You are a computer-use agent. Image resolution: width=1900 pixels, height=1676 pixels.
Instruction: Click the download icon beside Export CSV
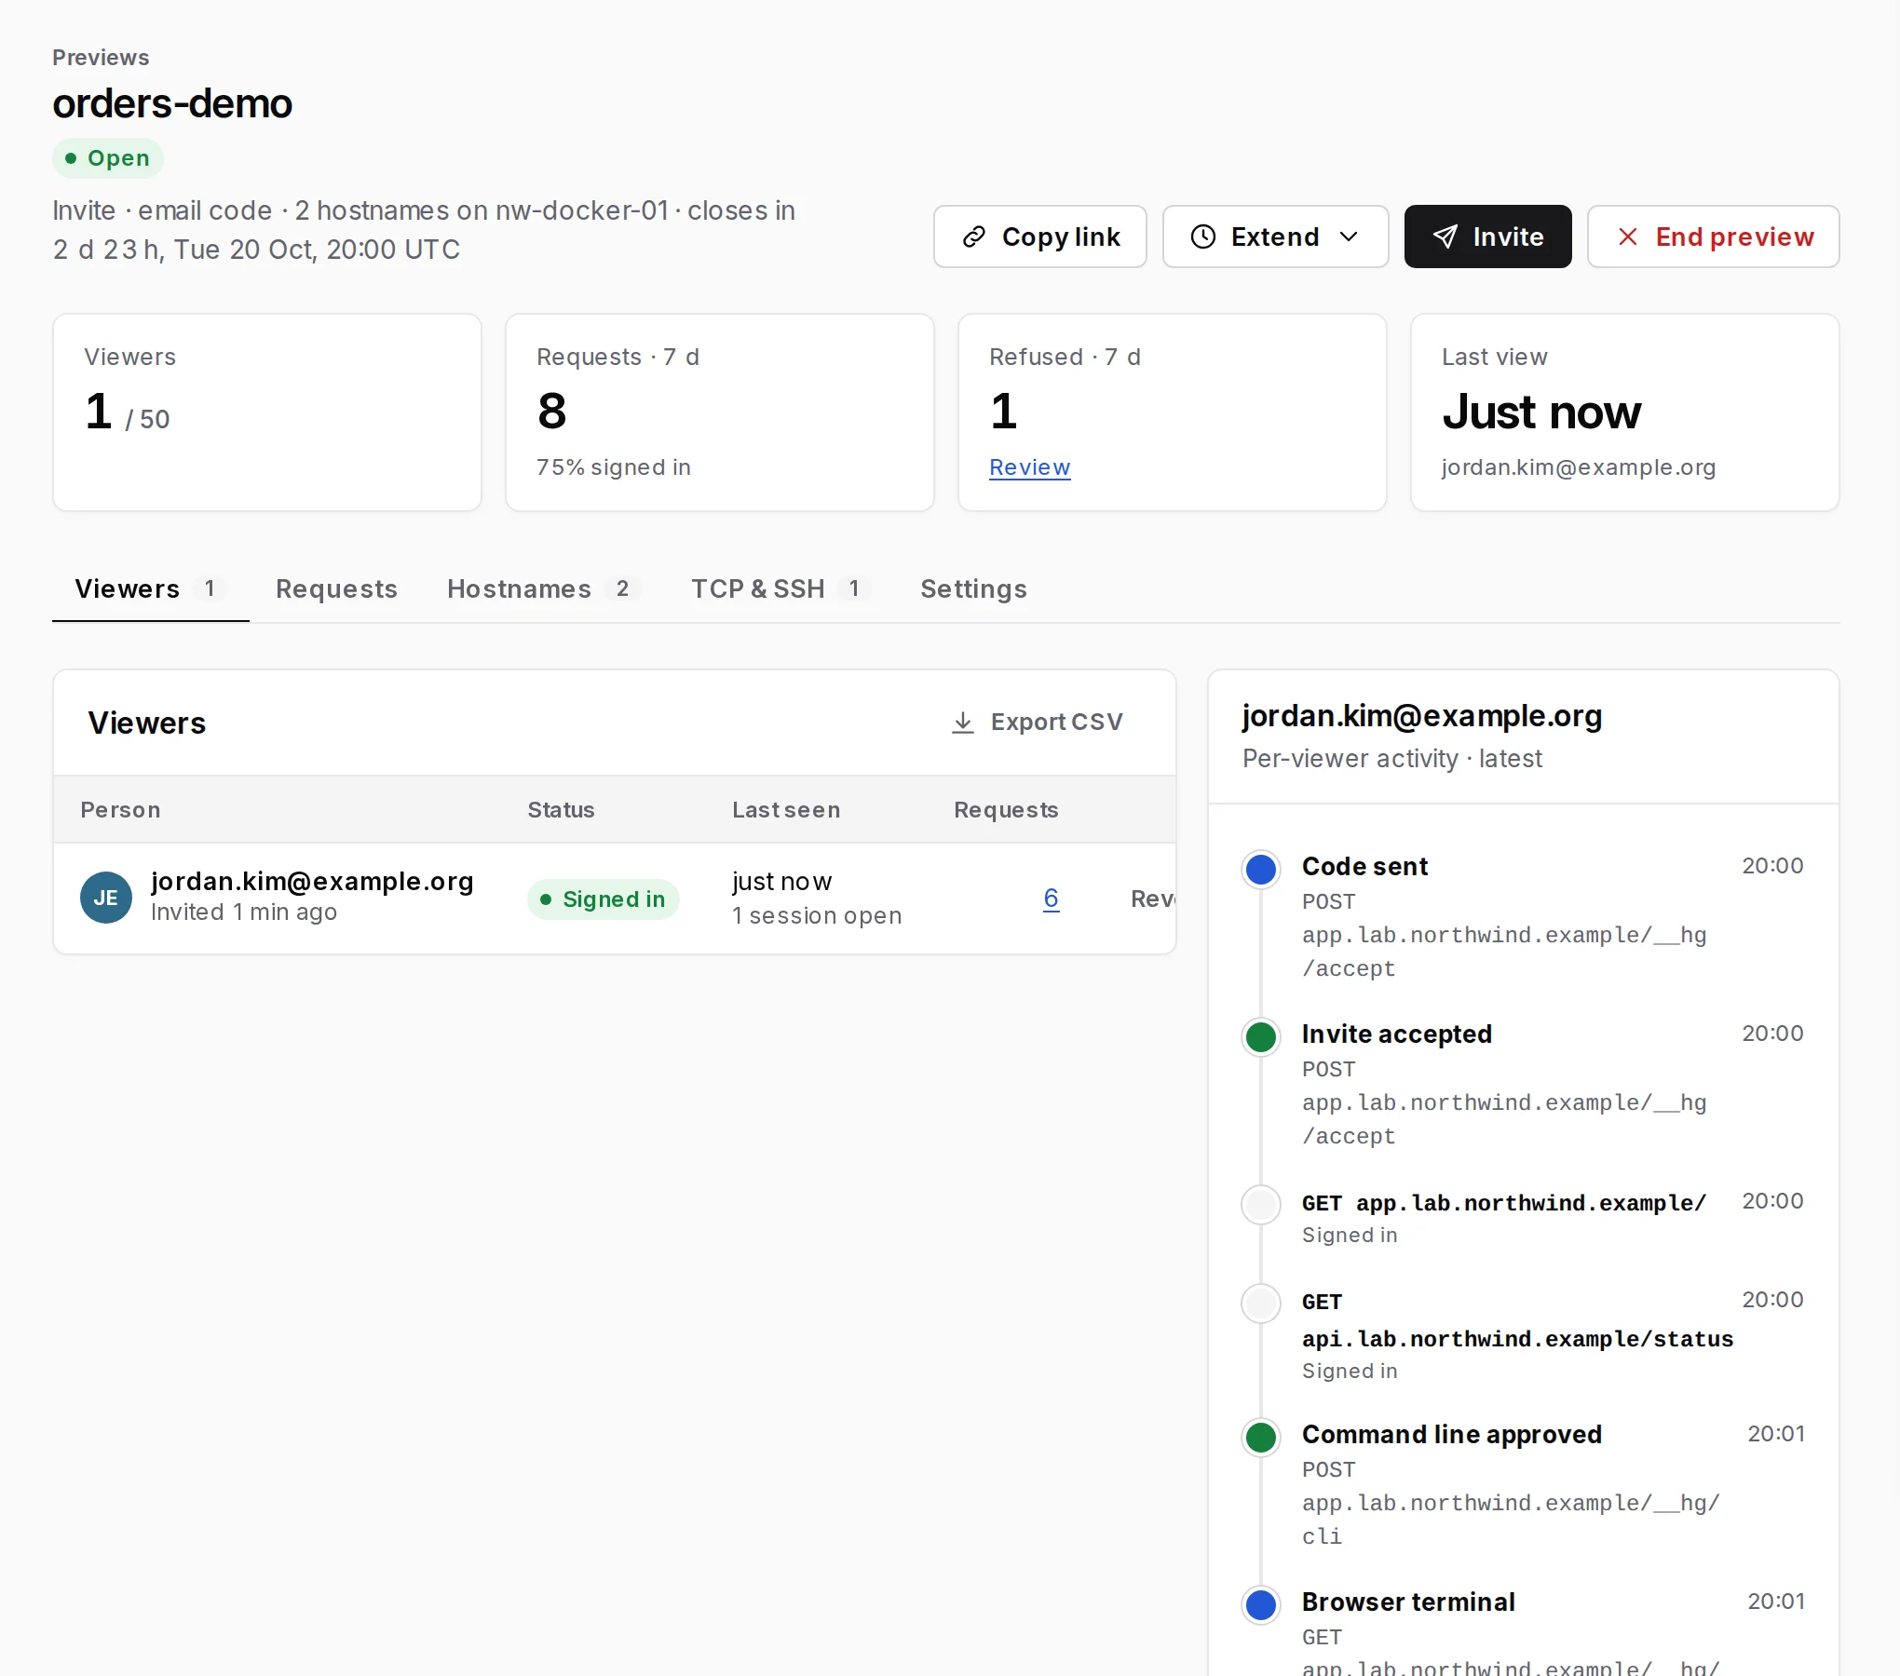(x=963, y=723)
